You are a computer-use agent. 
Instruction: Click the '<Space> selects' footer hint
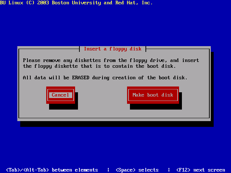[x=137, y=170]
